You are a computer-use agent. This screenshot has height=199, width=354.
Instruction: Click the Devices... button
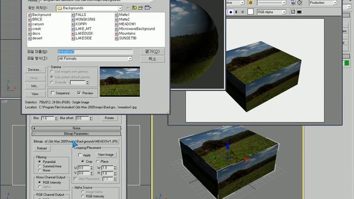point(35,70)
